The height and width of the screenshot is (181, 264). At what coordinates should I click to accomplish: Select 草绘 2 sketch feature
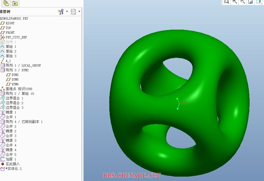[x=8, y=51]
